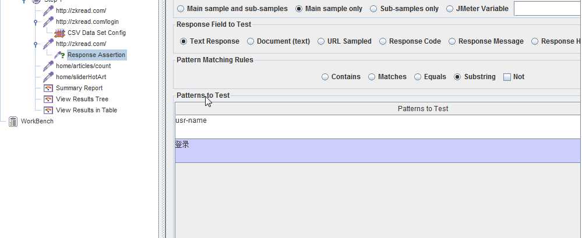Click the home/articles/count sampler pipette icon
This screenshot has width=582, height=238.
coord(49,66)
